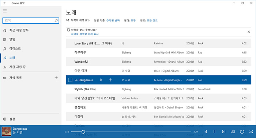The height and width of the screenshot is (138, 256).
Task: Click artist 은 지원 on Dangerous row
Action: pos(126,80)
